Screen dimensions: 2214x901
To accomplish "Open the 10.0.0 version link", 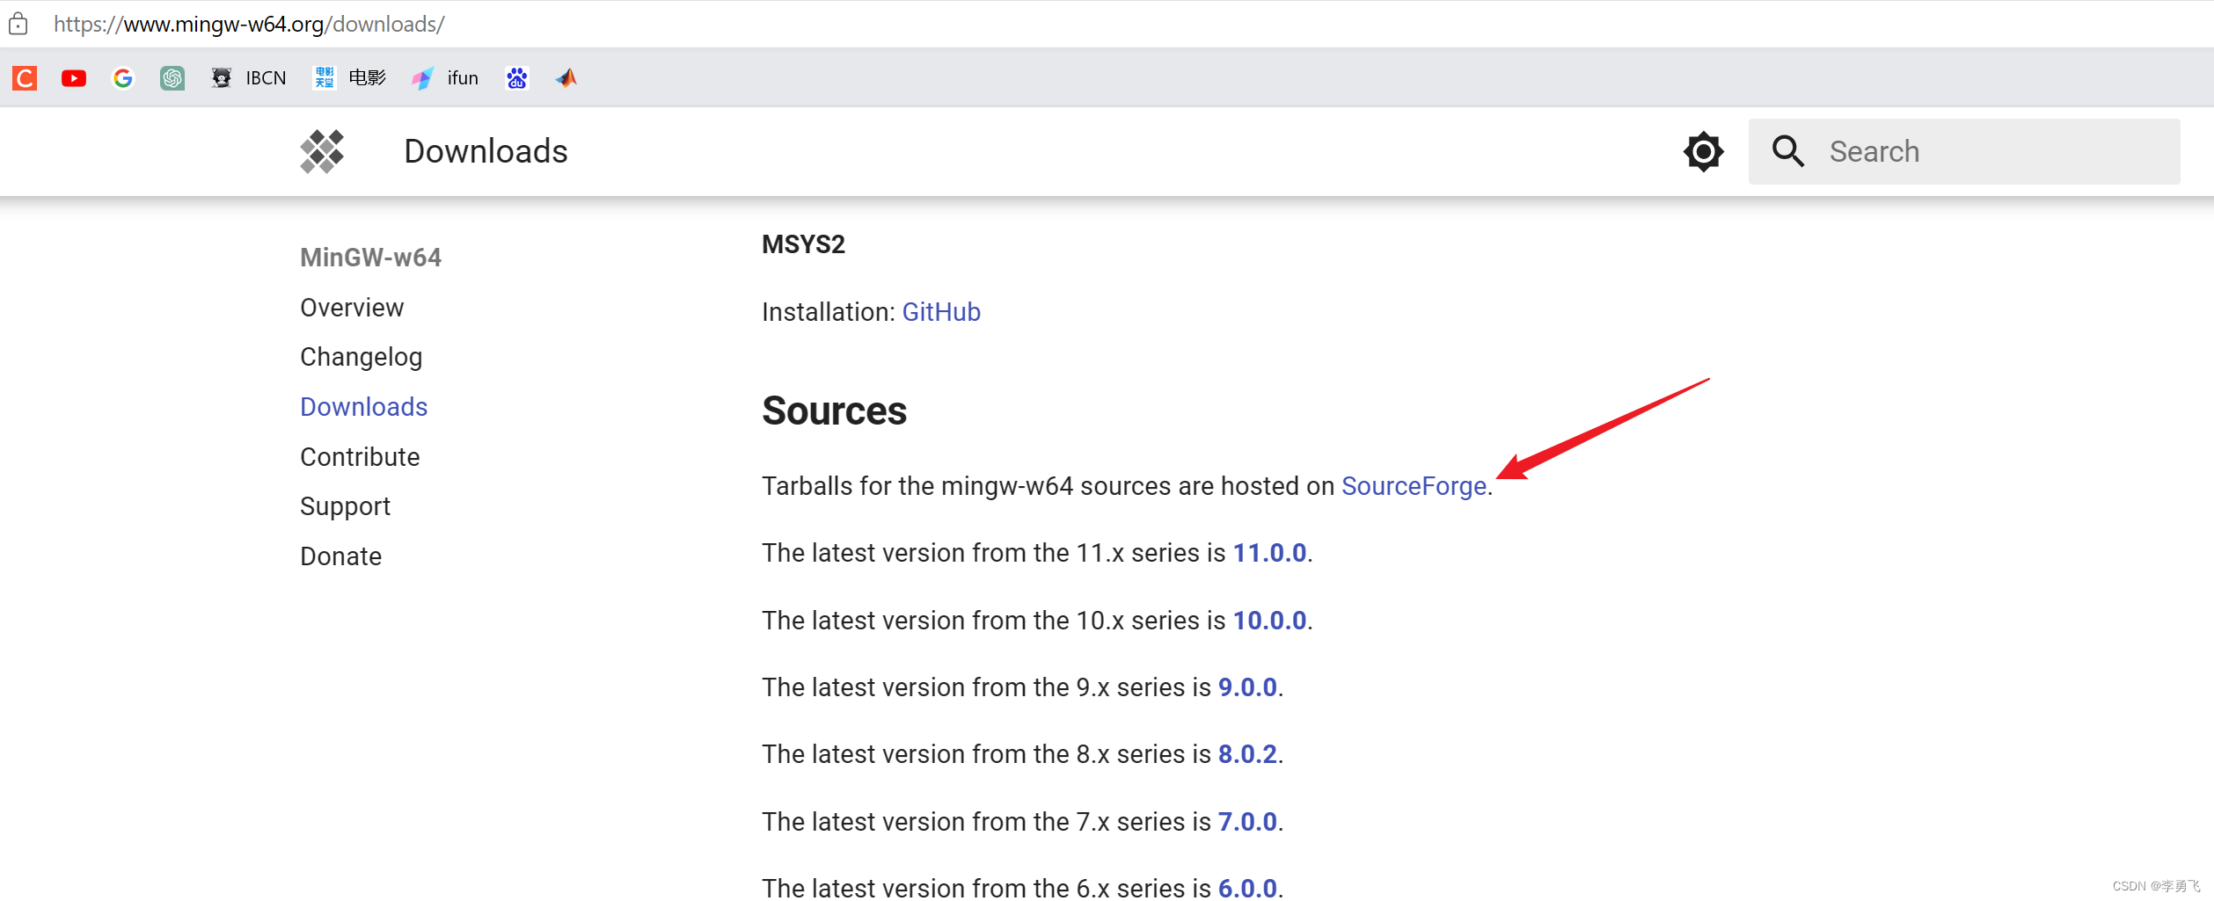I will (x=1269, y=621).
